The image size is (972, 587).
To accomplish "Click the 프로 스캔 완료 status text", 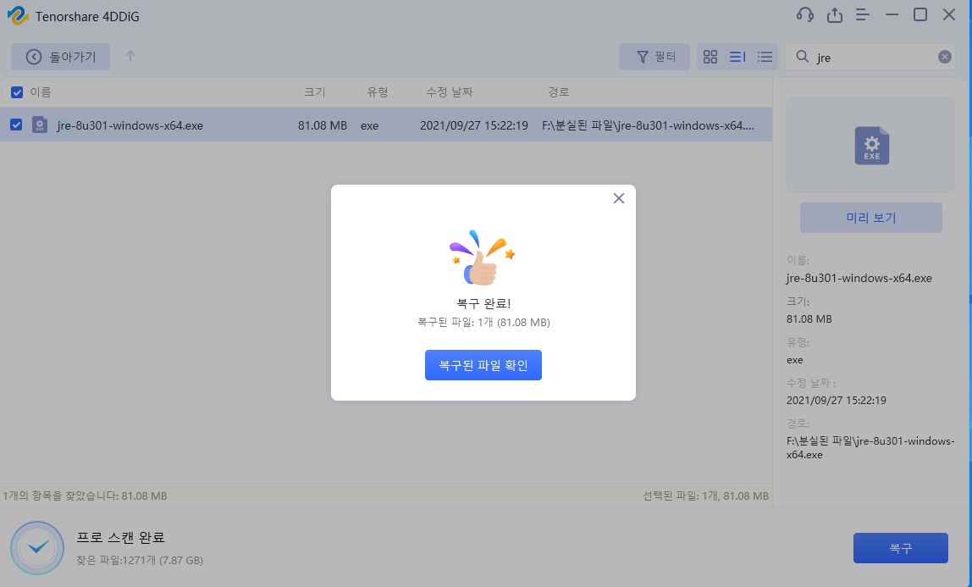I will 120,537.
